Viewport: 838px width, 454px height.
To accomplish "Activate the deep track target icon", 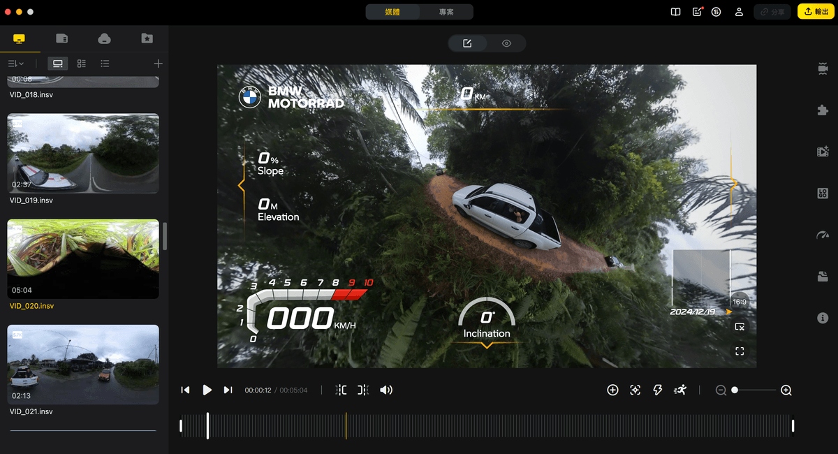I will pyautogui.click(x=635, y=390).
